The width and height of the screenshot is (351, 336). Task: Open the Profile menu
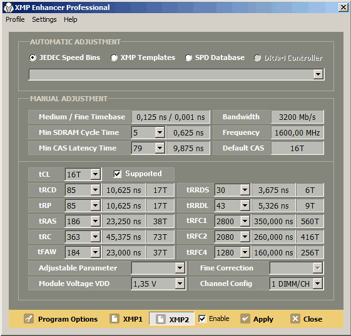(x=15, y=19)
